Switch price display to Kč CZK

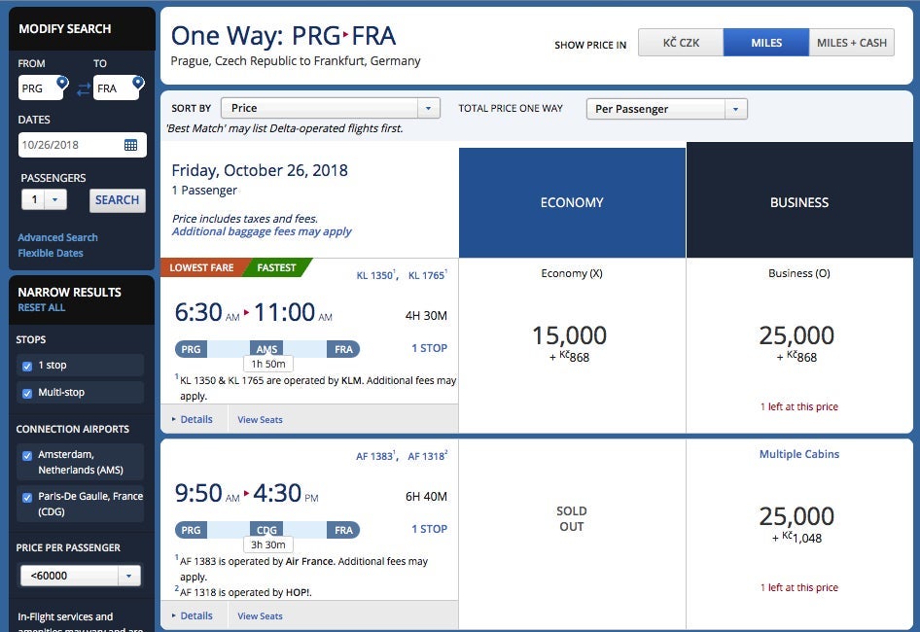[680, 43]
